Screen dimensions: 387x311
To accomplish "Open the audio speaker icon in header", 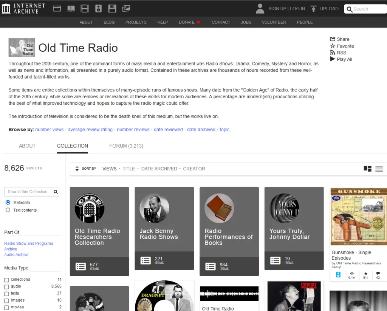I will coord(98,8).
